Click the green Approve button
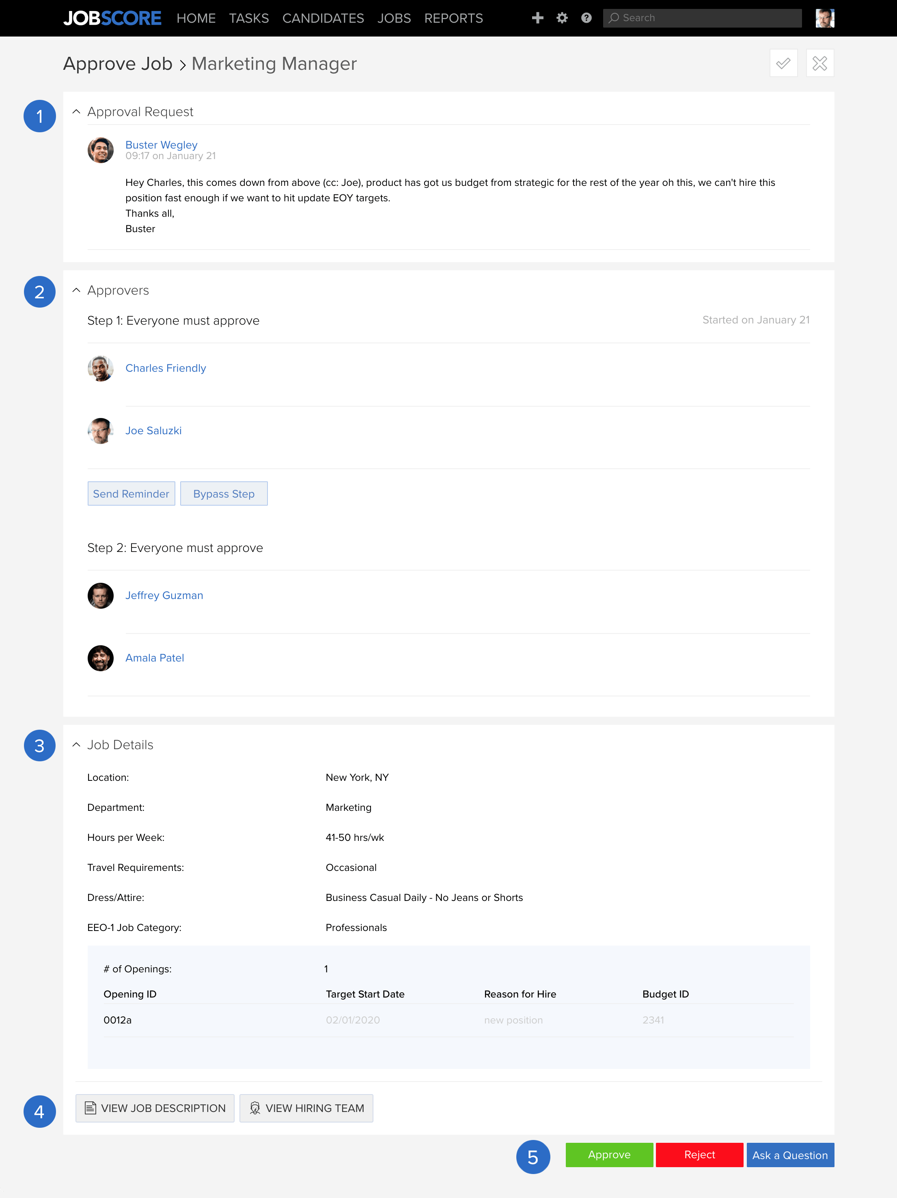Image resolution: width=897 pixels, height=1198 pixels. point(609,1155)
